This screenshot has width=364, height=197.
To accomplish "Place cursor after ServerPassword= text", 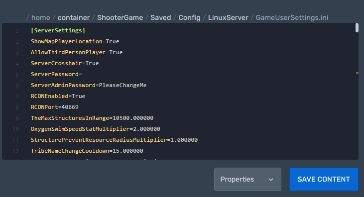I will (82, 74).
